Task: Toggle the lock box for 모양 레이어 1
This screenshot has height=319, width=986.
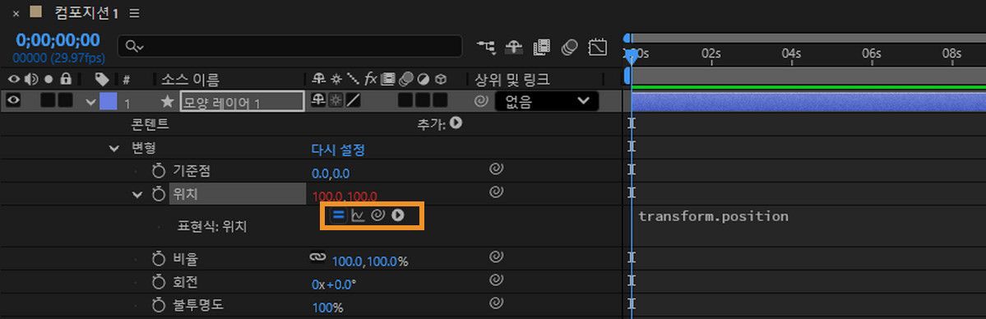Action: [x=66, y=100]
